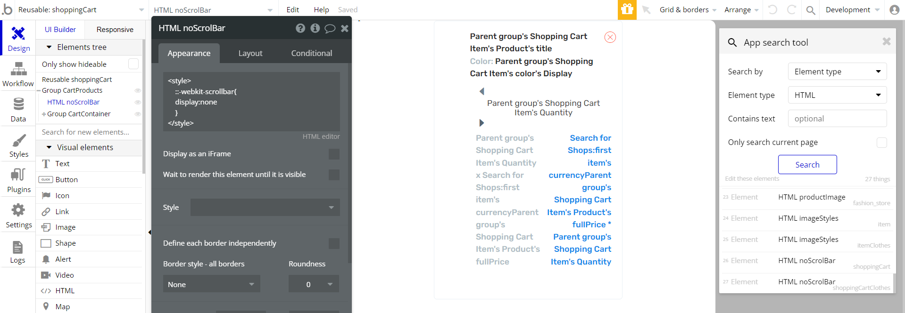Select Group CartContainer in elements tree

coord(79,114)
